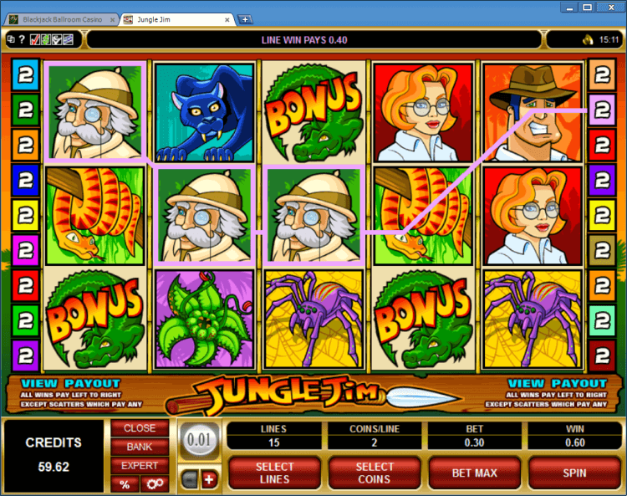The height and width of the screenshot is (496, 627).
Task: Select the yellow payline marker on left
Action: [25, 215]
